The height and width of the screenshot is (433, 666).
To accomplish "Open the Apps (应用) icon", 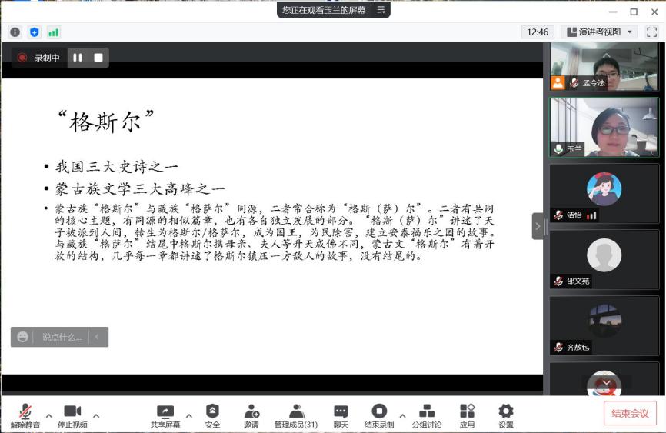I will point(467,415).
